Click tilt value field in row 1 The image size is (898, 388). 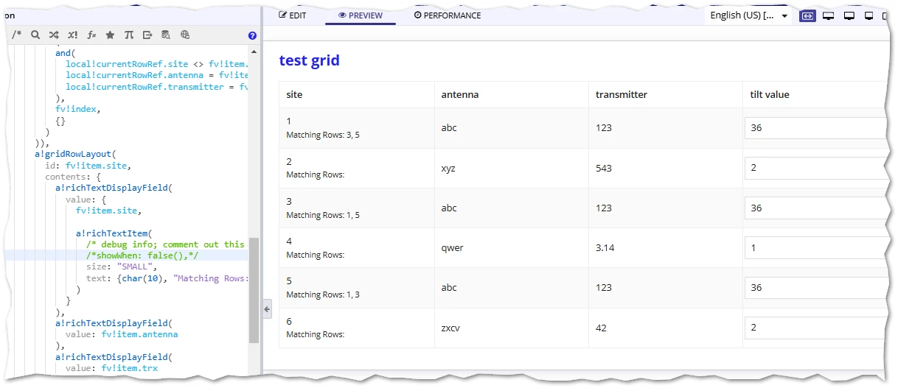tap(815, 128)
